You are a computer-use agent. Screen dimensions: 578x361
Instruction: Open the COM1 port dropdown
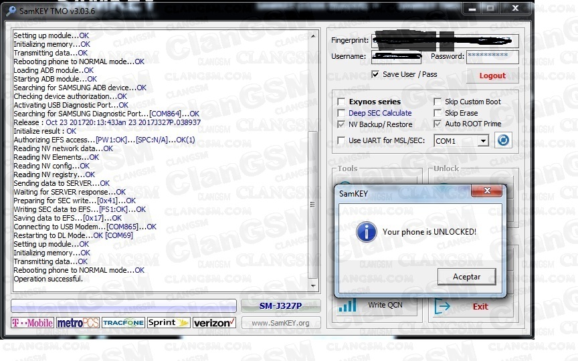coord(483,140)
